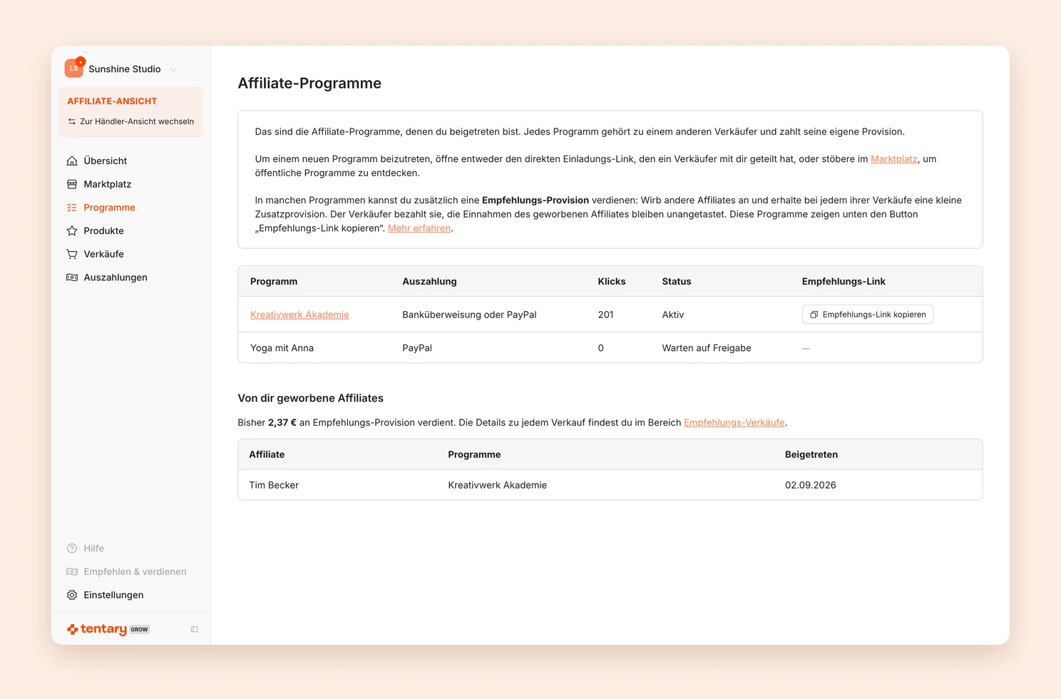Image resolution: width=1061 pixels, height=699 pixels.
Task: Click the 'Aktiv' status cell
Action: [x=673, y=315]
